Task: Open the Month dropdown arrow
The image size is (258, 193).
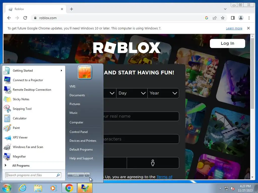Action: point(112,93)
